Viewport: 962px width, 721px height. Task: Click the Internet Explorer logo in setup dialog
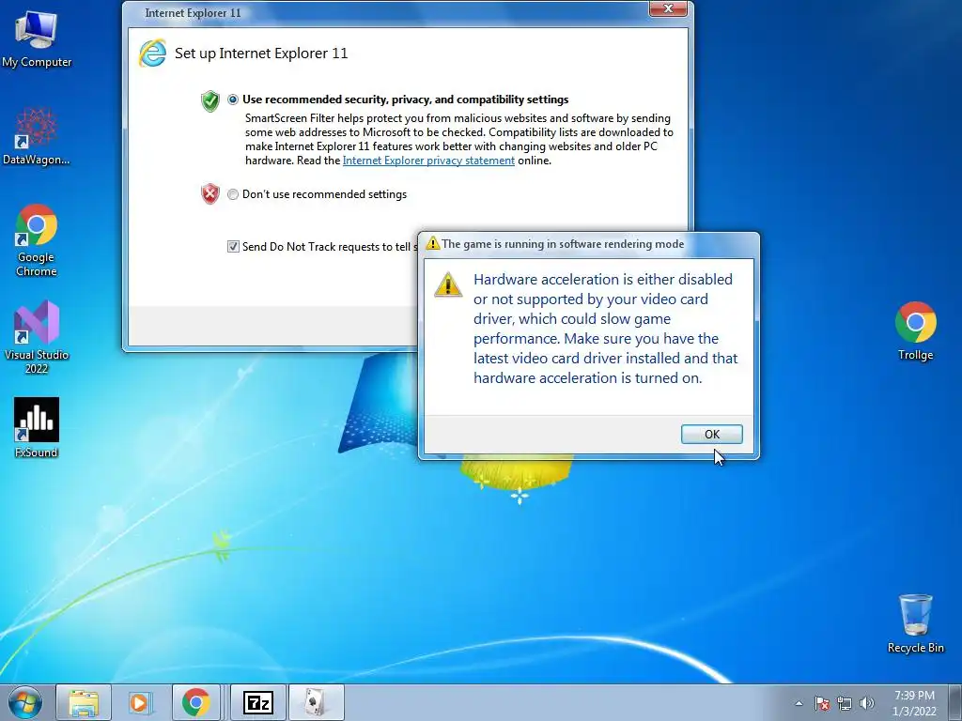point(152,54)
